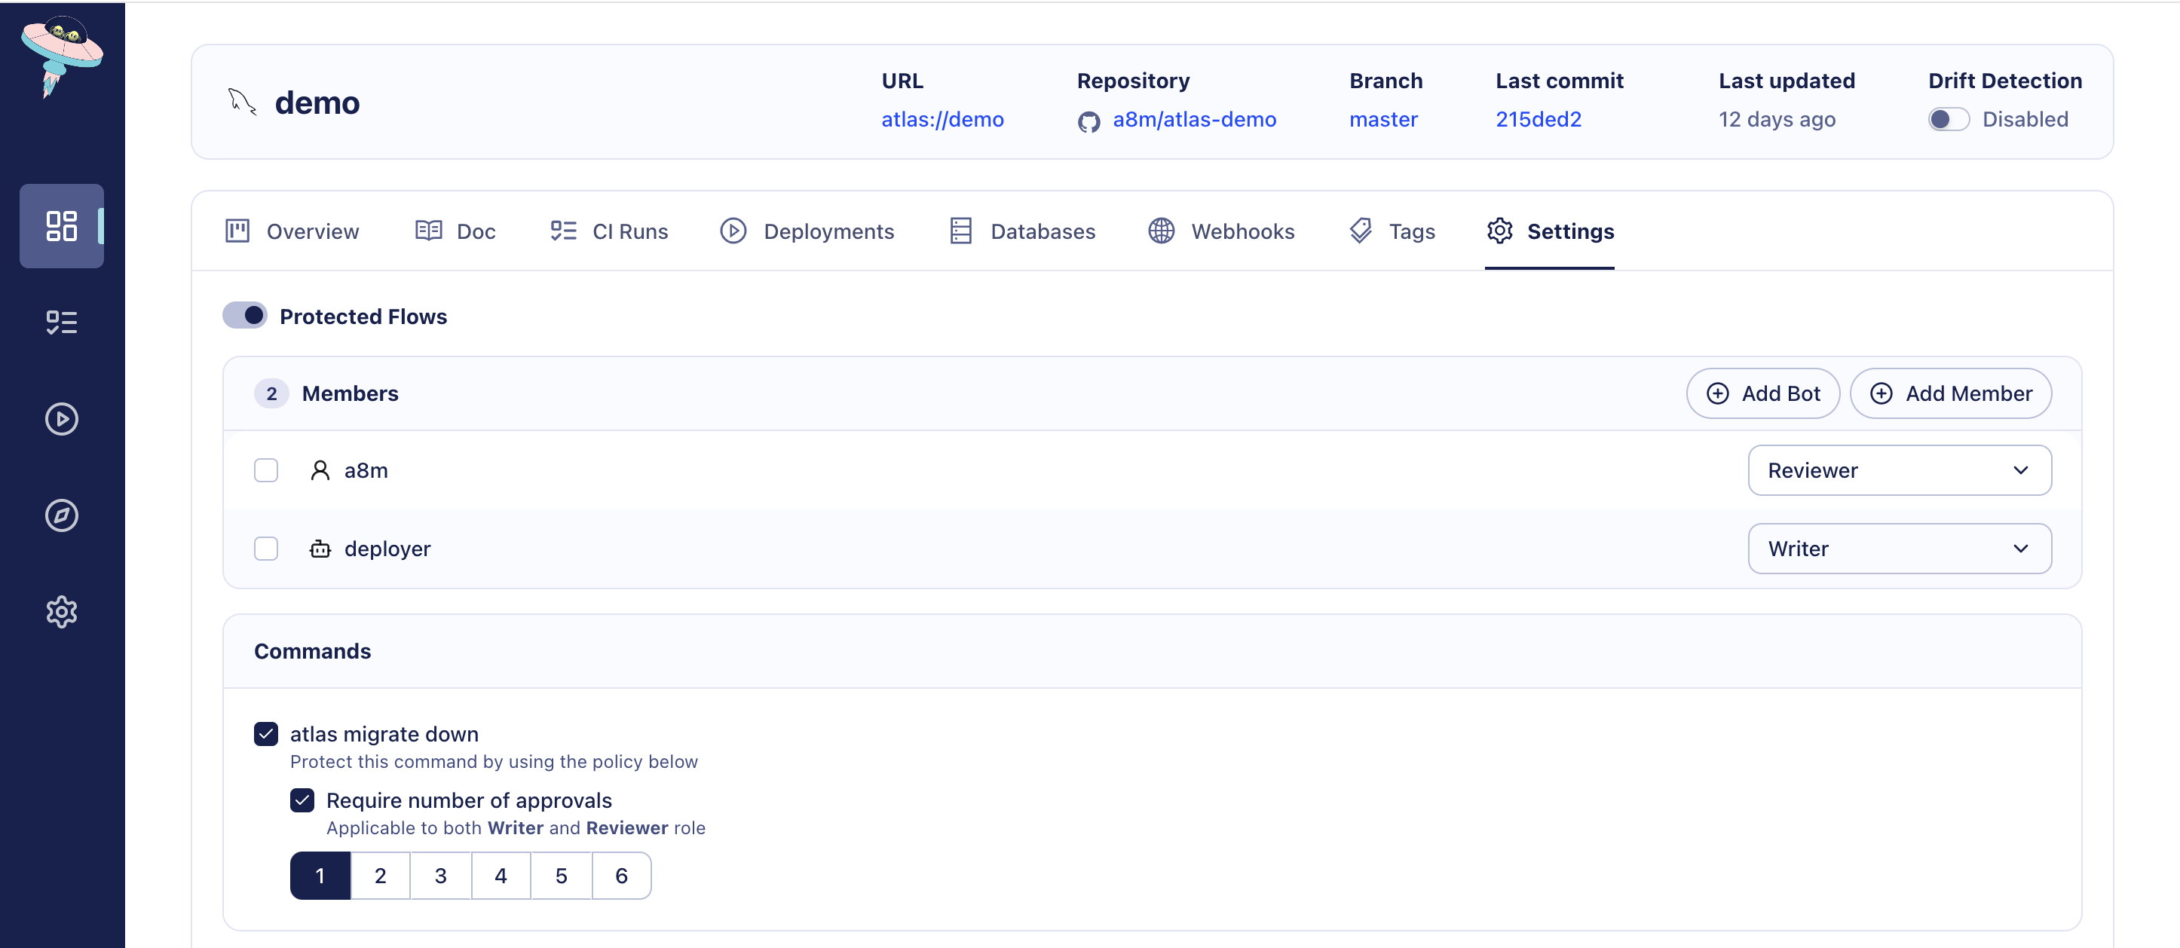Switch to the Databases tab
Viewport: 2180px width, 948px height.
coord(1022,231)
